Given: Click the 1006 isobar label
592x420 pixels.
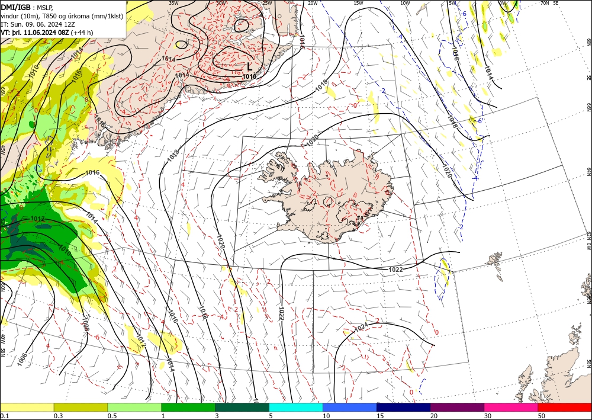Looking at the screenshot, I should (22, 360).
